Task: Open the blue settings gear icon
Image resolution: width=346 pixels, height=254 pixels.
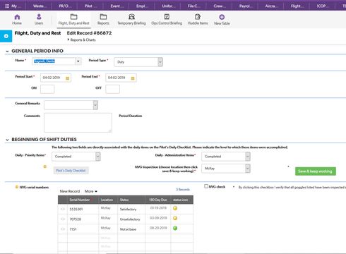Action: pos(6,36)
